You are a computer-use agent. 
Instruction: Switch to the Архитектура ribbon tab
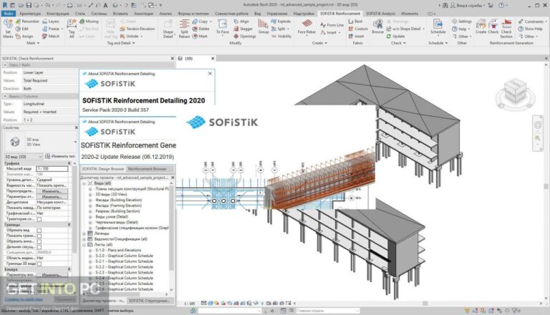30,14
